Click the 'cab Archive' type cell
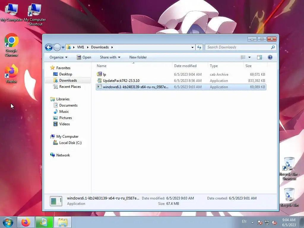304x228 pixels. click(x=219, y=75)
